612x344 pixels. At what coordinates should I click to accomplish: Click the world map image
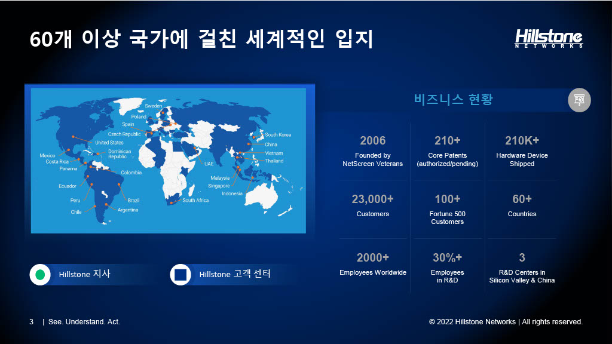pos(169,160)
